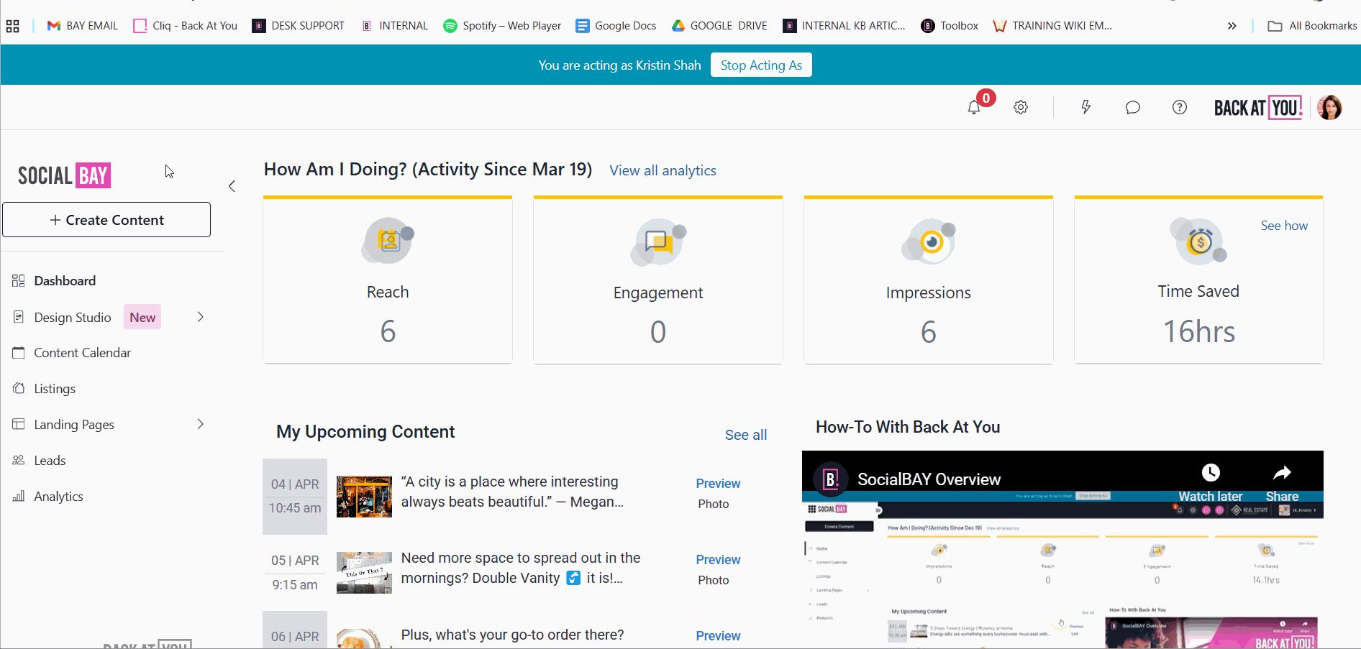Open Listings in the sidebar
The width and height of the screenshot is (1361, 649).
coord(55,389)
